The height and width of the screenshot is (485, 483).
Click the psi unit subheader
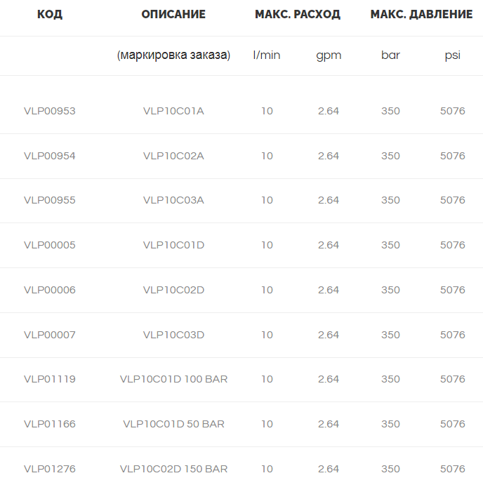click(x=453, y=55)
